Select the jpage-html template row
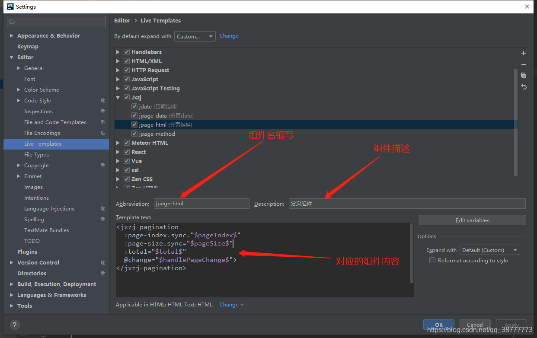This screenshot has height=338, width=537. 316,124
